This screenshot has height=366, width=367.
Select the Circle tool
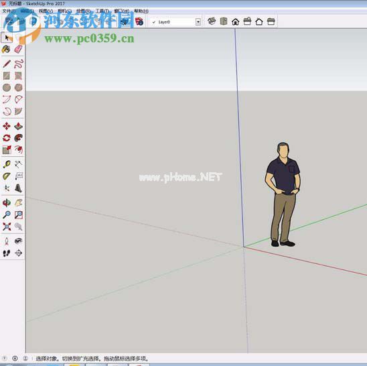pyautogui.click(x=7, y=88)
